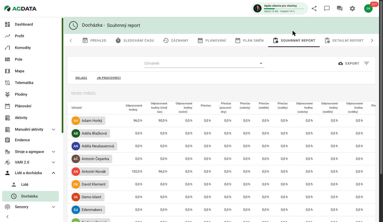The height and width of the screenshot is (222, 383).
Task: Open the filter list icon beside Export
Action: tap(367, 63)
